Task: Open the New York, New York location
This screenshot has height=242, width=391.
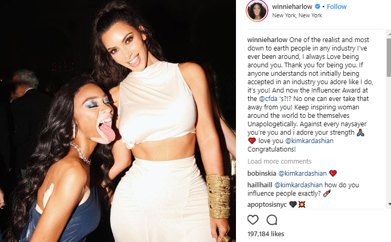Action: coord(297,15)
